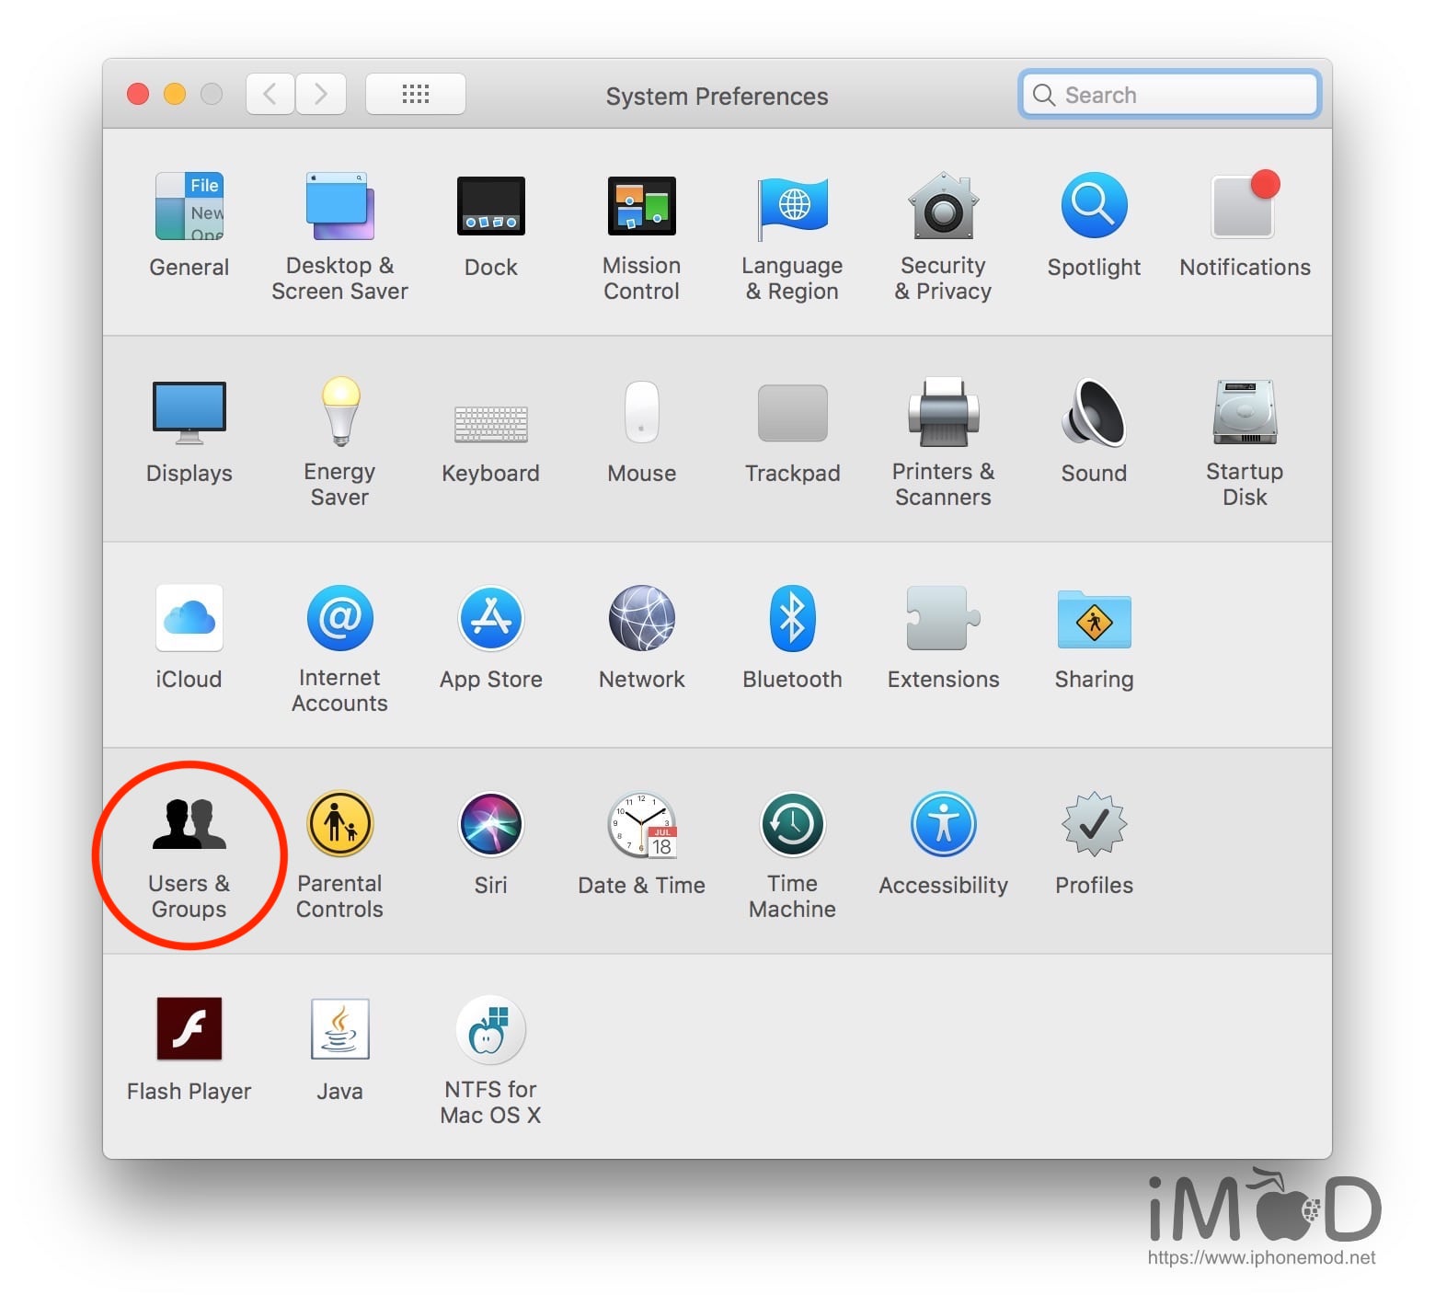This screenshot has width=1435, height=1306.
Task: Click the forward navigation arrow
Action: pos(321,94)
